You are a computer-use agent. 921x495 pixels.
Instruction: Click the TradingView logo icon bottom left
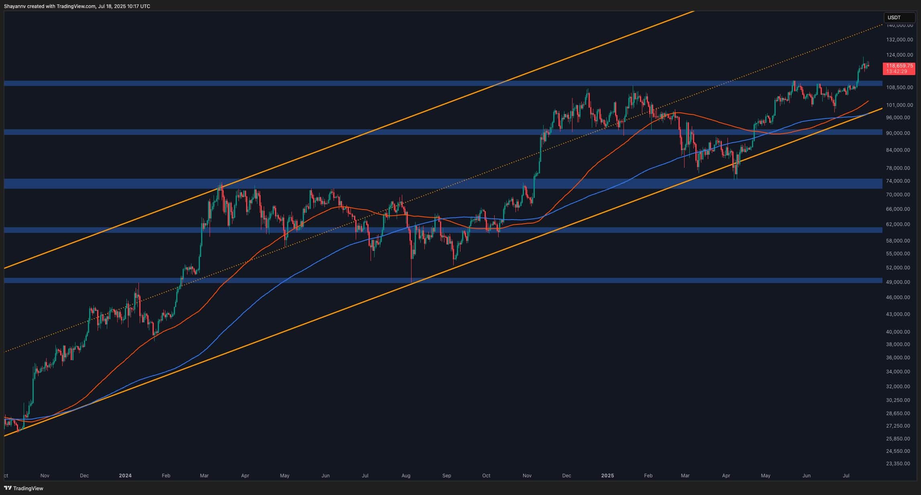pos(7,489)
